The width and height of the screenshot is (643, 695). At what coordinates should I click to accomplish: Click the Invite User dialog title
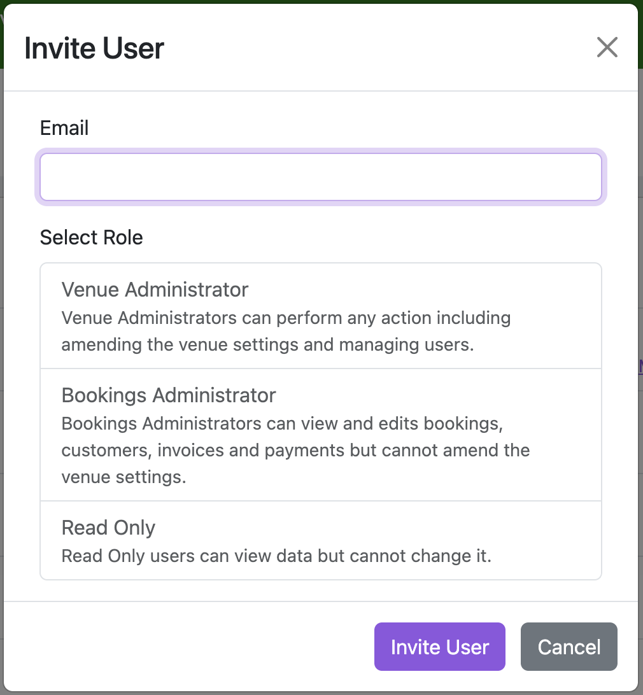click(x=94, y=47)
